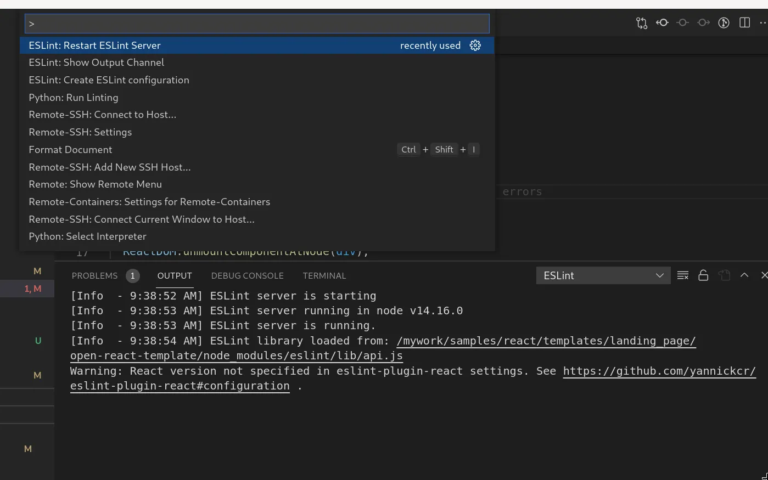Viewport: 768px width, 480px height.
Task: Open the DEBUG CONSOLE tab
Action: tap(248, 276)
